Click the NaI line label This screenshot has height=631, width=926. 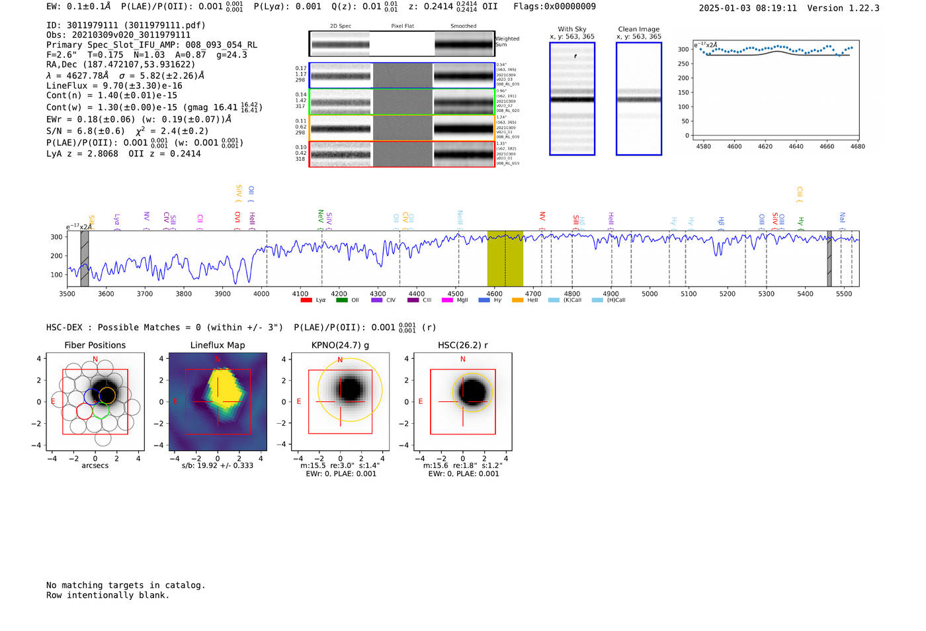[x=842, y=220]
